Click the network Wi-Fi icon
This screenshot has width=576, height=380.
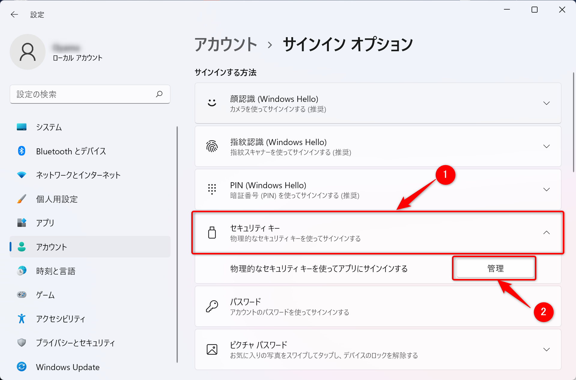(x=22, y=175)
